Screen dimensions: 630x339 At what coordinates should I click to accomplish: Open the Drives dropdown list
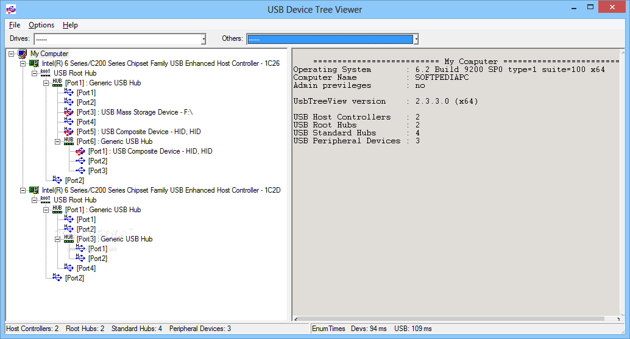[x=204, y=39]
